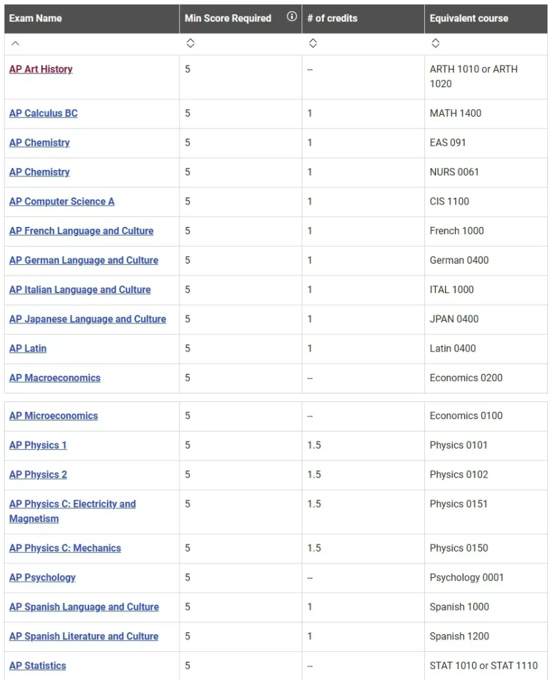Go to AP Spanish Literature and Culture
This screenshot has height=686, width=550.
83,637
